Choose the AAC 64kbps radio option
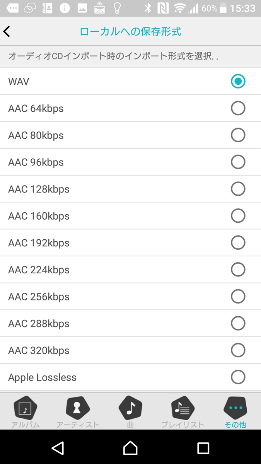 [238, 108]
